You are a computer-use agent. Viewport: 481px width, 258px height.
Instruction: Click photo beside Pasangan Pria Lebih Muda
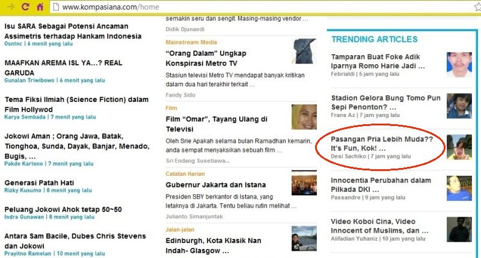point(459,147)
